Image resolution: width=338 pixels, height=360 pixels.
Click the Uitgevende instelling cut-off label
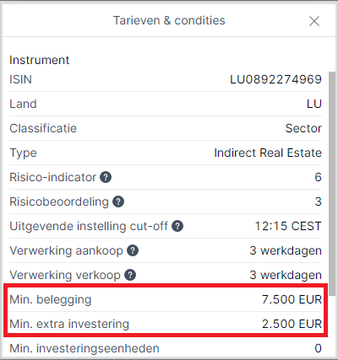coord(89,226)
